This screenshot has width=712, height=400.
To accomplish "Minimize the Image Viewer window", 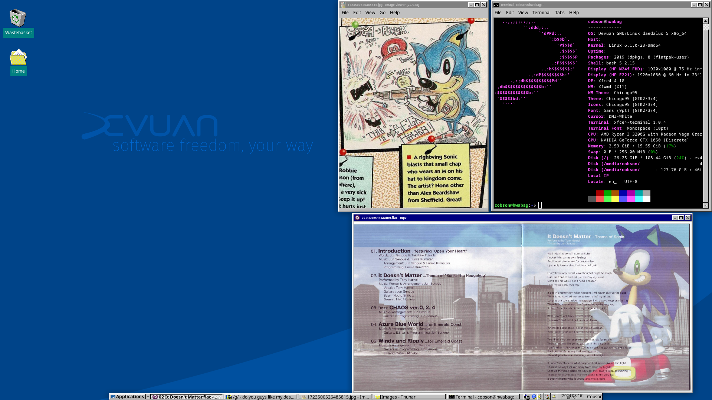I will pos(470,5).
